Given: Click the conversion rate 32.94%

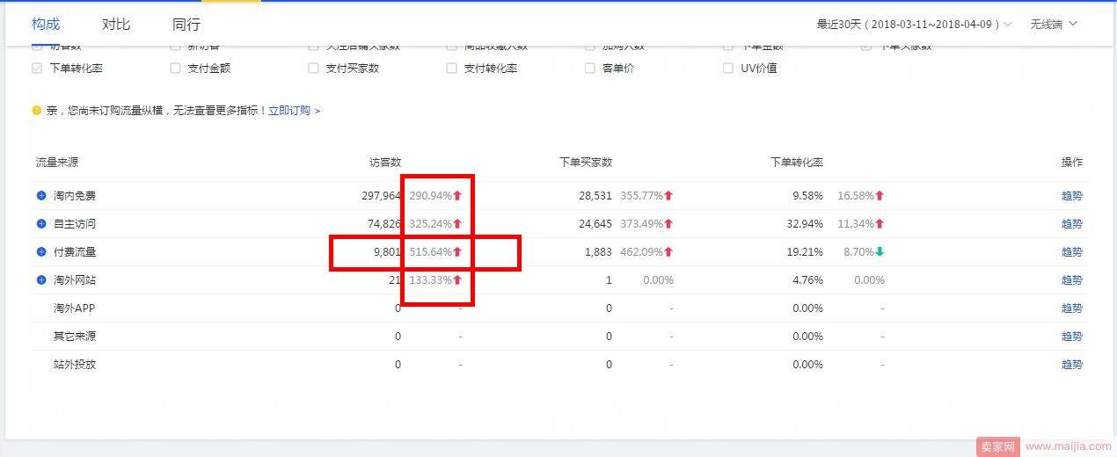Looking at the screenshot, I should tap(805, 224).
